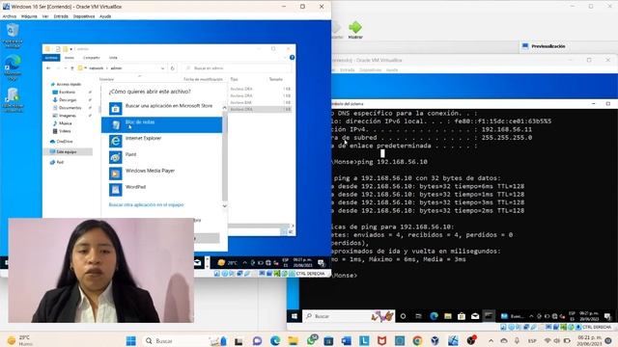The image size is (618, 347).
Task: Refresh the File Explorer folder view
Action: 172,68
